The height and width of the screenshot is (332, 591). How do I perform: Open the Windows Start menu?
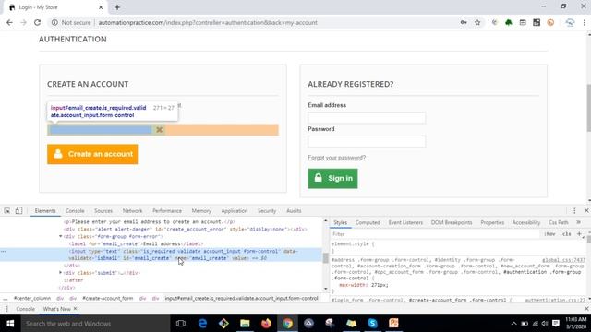point(10,324)
